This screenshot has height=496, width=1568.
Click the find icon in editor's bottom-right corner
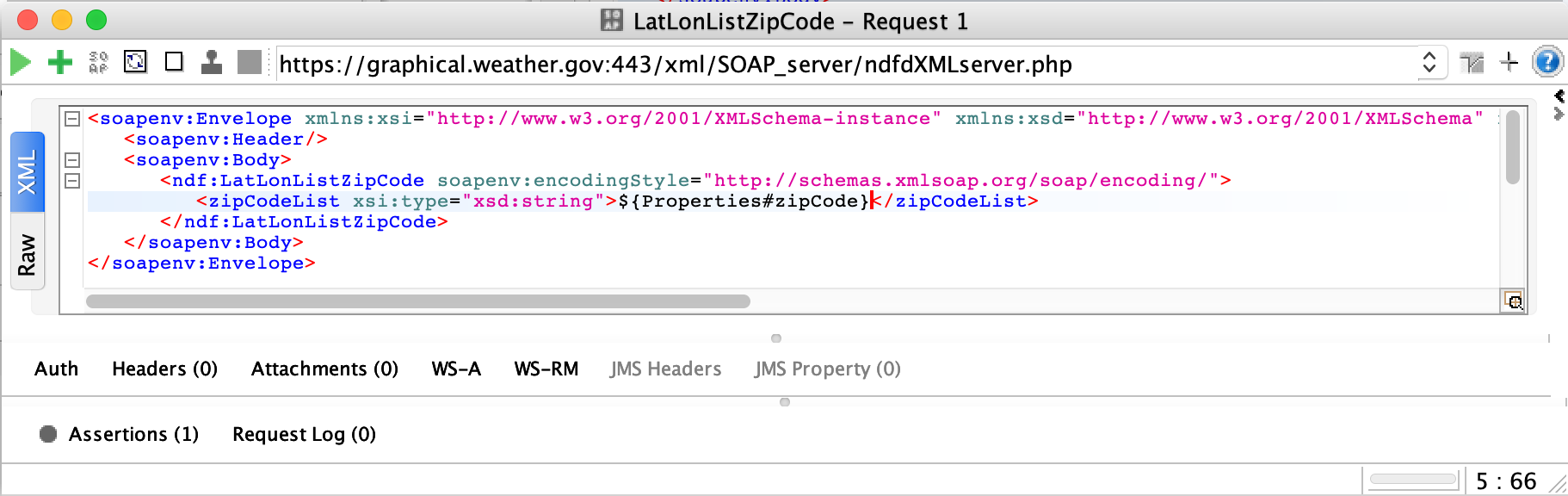1514,301
